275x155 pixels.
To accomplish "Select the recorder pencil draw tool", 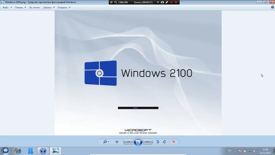I will (167, 2).
